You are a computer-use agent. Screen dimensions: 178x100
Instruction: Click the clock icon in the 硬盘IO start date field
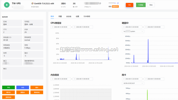[x=124, y=27]
